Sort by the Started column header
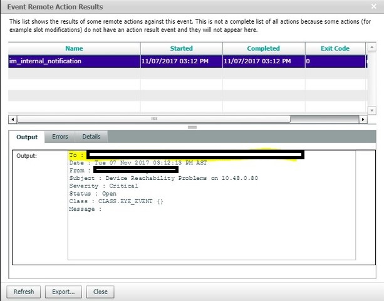Image resolution: width=384 pixels, height=301 pixels. (181, 48)
